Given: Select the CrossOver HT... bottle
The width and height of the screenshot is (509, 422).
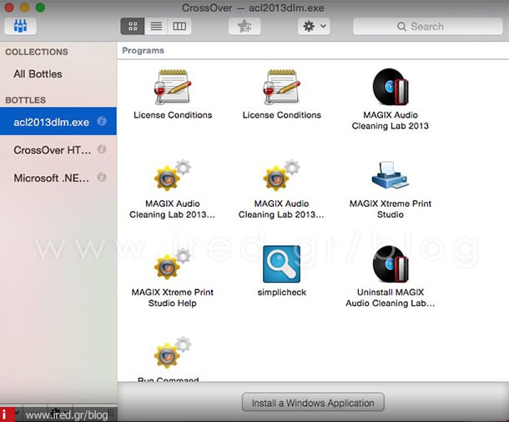Looking at the screenshot, I should [51, 150].
